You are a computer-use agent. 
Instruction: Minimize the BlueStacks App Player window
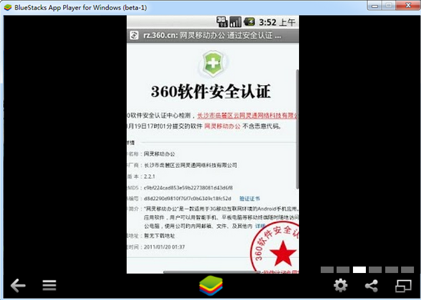pos(375,5)
